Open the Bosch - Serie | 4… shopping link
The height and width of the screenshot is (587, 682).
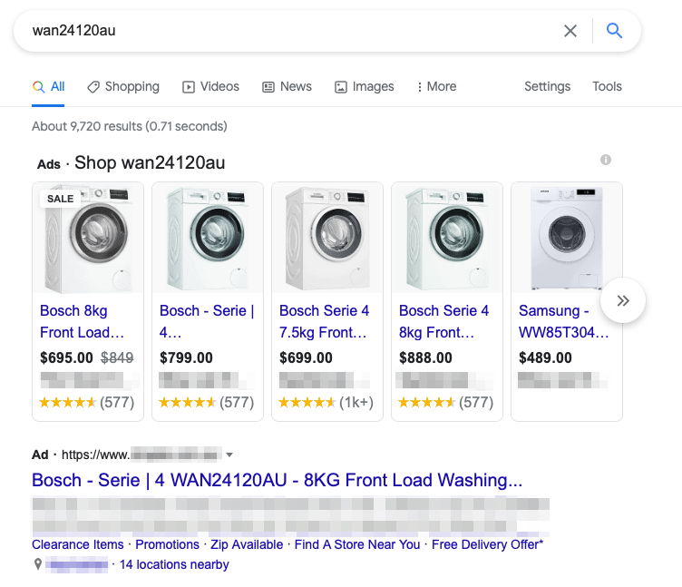pos(207,321)
